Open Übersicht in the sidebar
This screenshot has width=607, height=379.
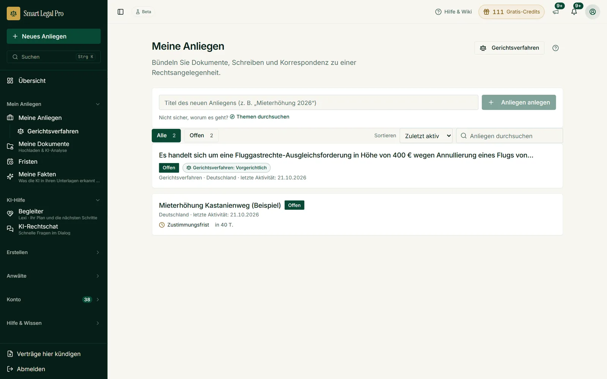pos(53,81)
